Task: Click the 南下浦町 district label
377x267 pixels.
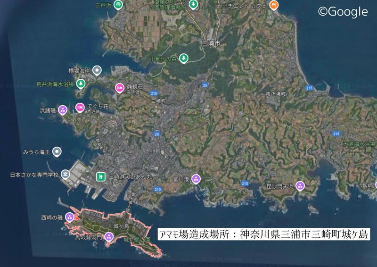Action: (x=276, y=94)
